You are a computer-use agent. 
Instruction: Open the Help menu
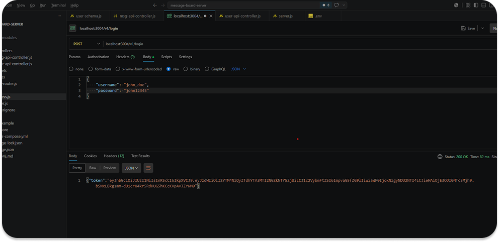click(74, 6)
